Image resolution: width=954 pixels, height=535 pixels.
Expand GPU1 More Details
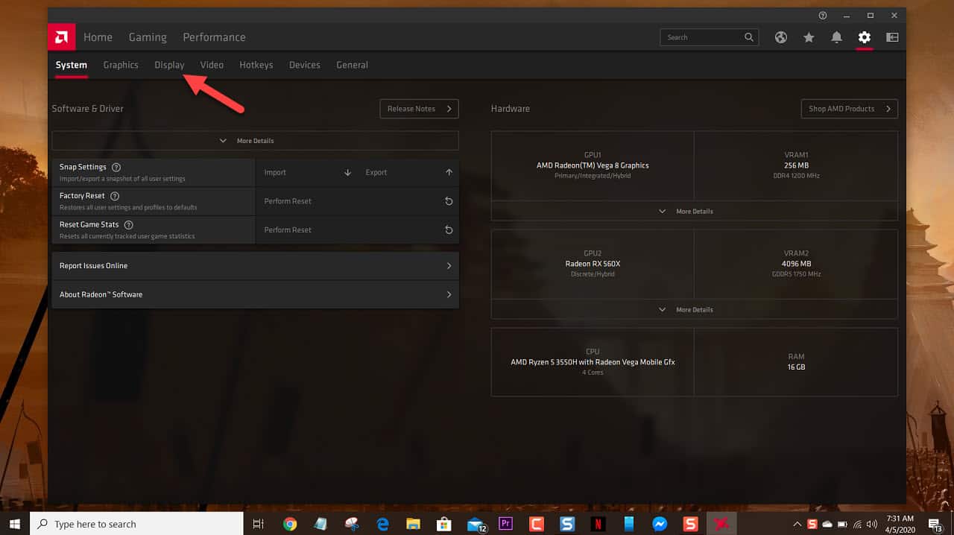tap(695, 212)
